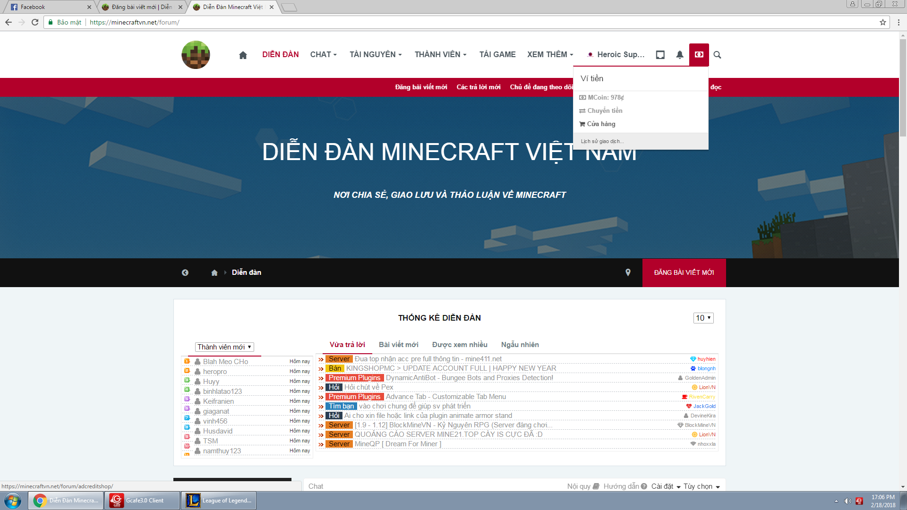The width and height of the screenshot is (907, 510).
Task: Click the back arrow in breadcrumb bar
Action: point(185,272)
